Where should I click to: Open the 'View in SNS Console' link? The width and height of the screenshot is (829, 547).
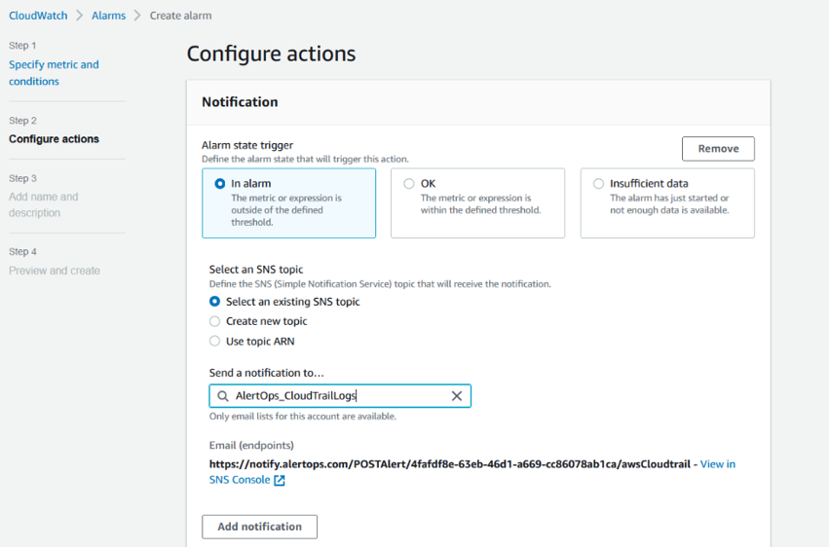tap(718, 464)
